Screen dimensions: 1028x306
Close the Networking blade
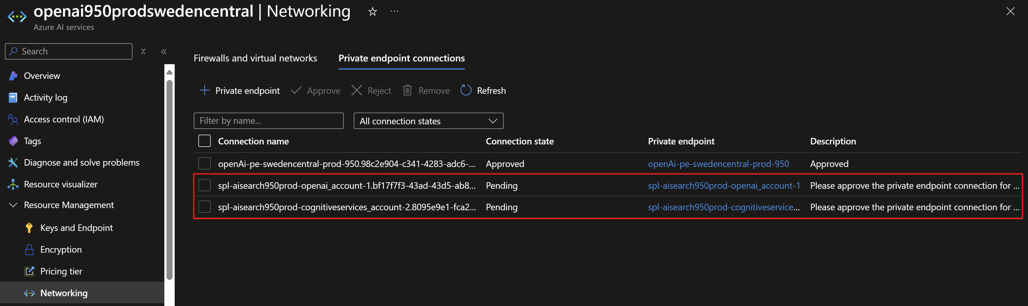(1010, 11)
